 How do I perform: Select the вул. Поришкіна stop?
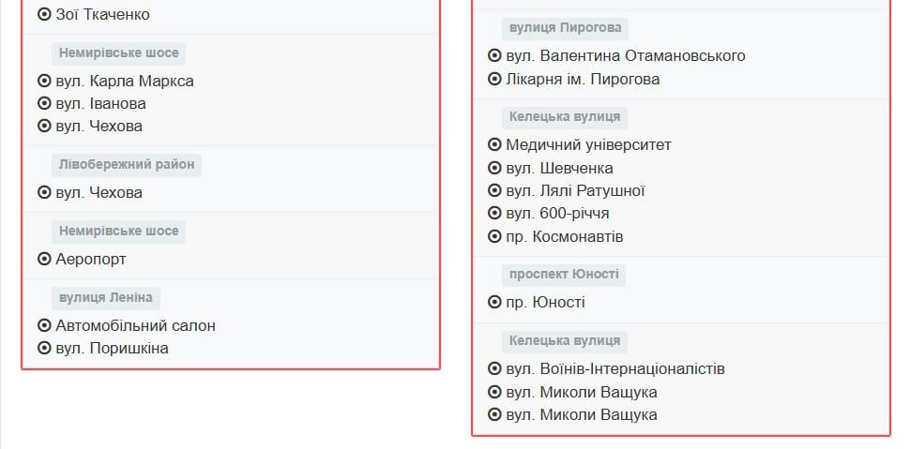coord(112,348)
